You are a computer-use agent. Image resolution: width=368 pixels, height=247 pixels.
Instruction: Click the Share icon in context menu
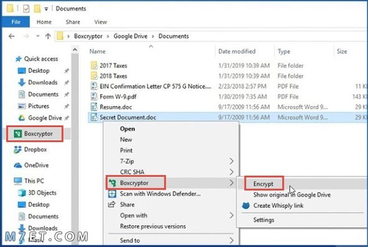click(111, 204)
